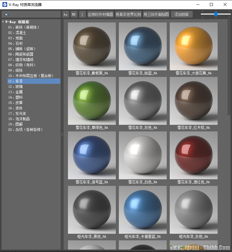
Task: Click the V-Ray logo icon in title bar
Action: coord(5,4)
